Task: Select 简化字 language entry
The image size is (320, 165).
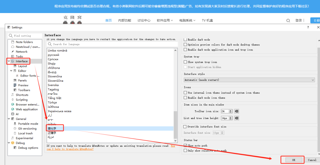Action: click(110, 128)
